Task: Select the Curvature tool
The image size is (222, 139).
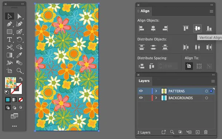Action: 19,24
